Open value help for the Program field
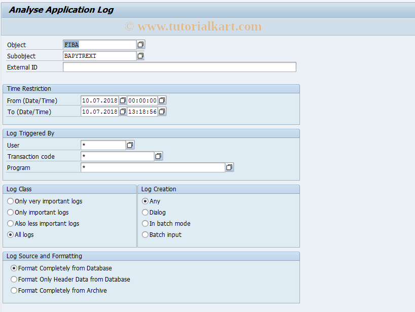Image resolution: width=415 pixels, height=312 pixels. [230, 167]
